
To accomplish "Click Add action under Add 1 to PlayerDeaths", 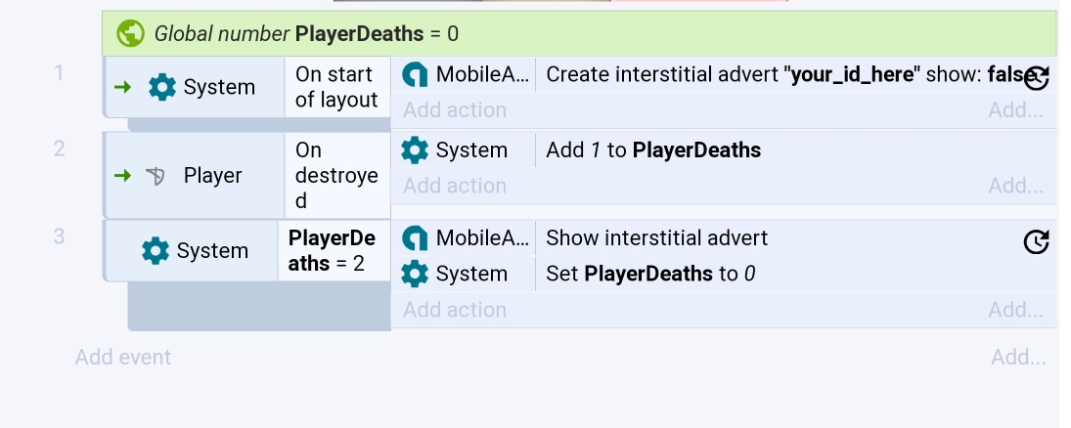I will click(x=455, y=186).
